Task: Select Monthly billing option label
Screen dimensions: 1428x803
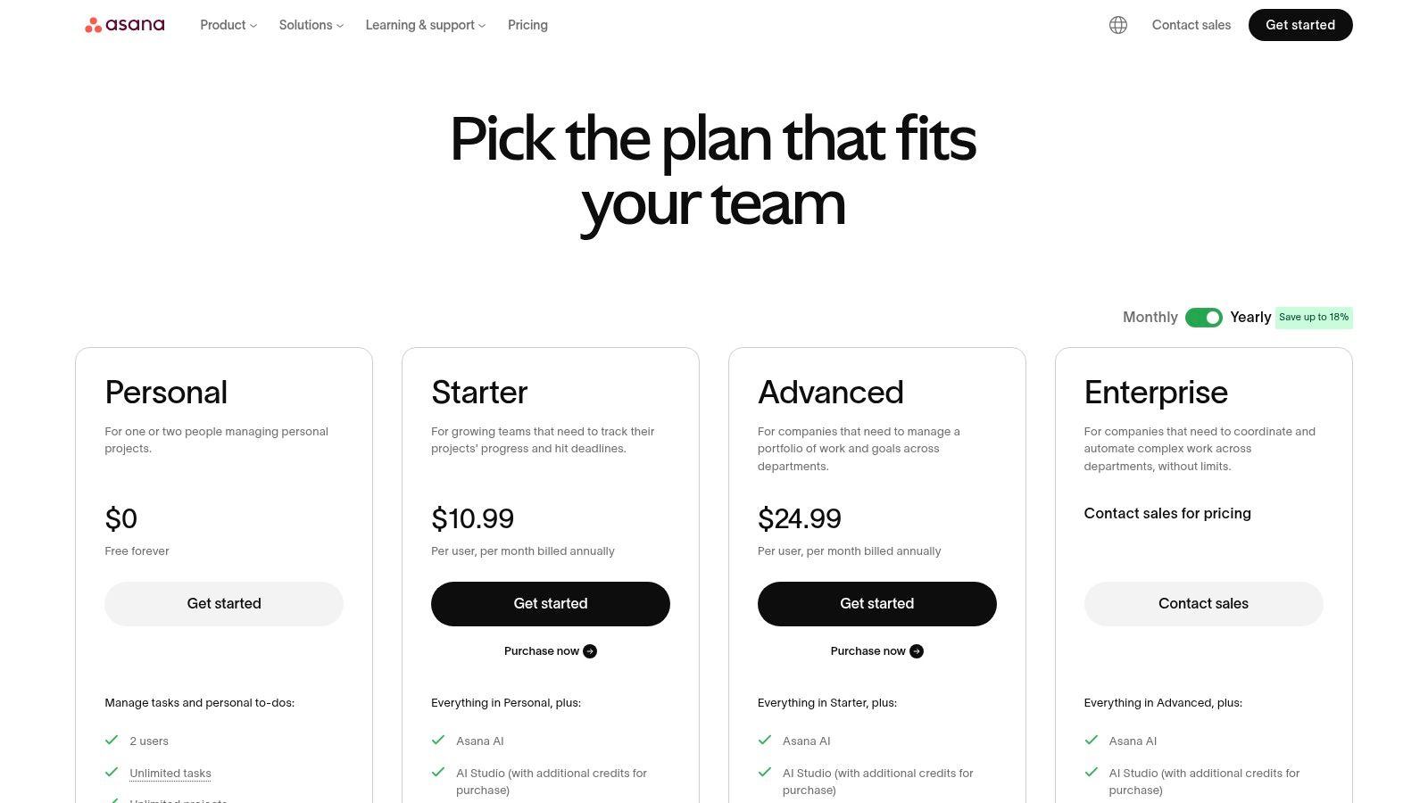Action: pos(1150,318)
